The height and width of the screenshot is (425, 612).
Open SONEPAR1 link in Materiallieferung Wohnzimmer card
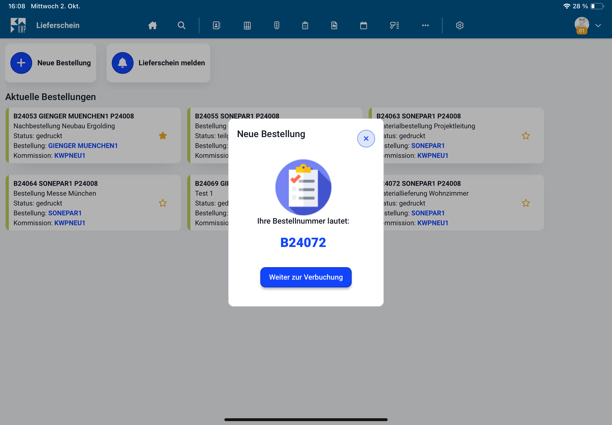pos(428,213)
